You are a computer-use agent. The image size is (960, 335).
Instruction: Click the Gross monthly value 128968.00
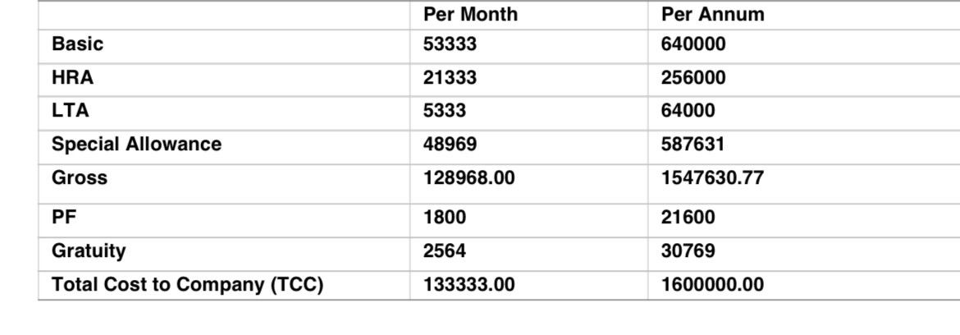[469, 178]
